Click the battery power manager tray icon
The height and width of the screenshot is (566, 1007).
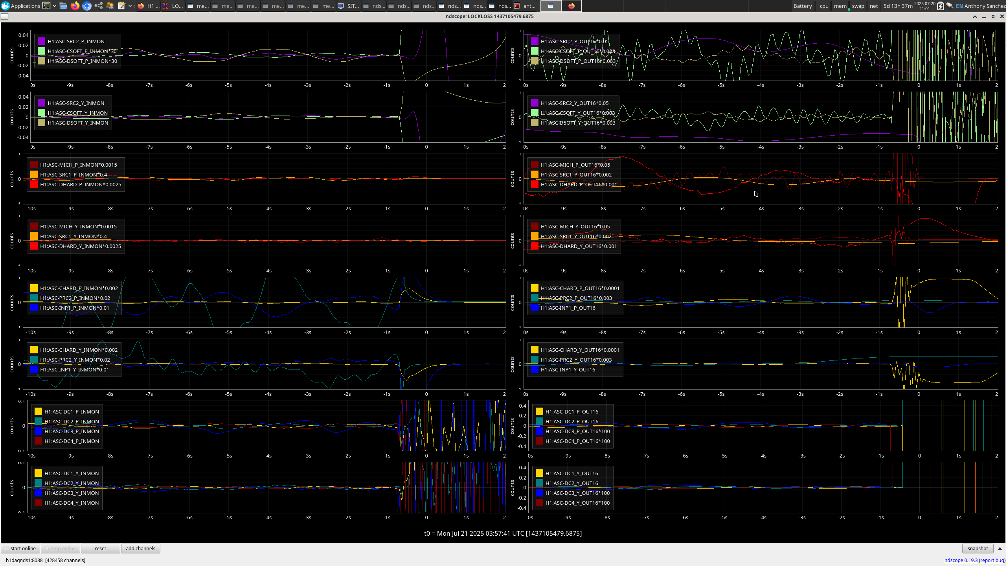940,6
